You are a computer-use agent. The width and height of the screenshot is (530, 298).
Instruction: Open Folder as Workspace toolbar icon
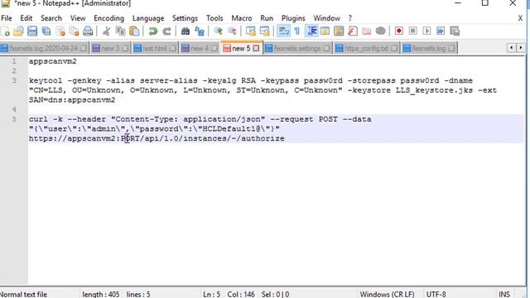pyautogui.click(x=367, y=31)
